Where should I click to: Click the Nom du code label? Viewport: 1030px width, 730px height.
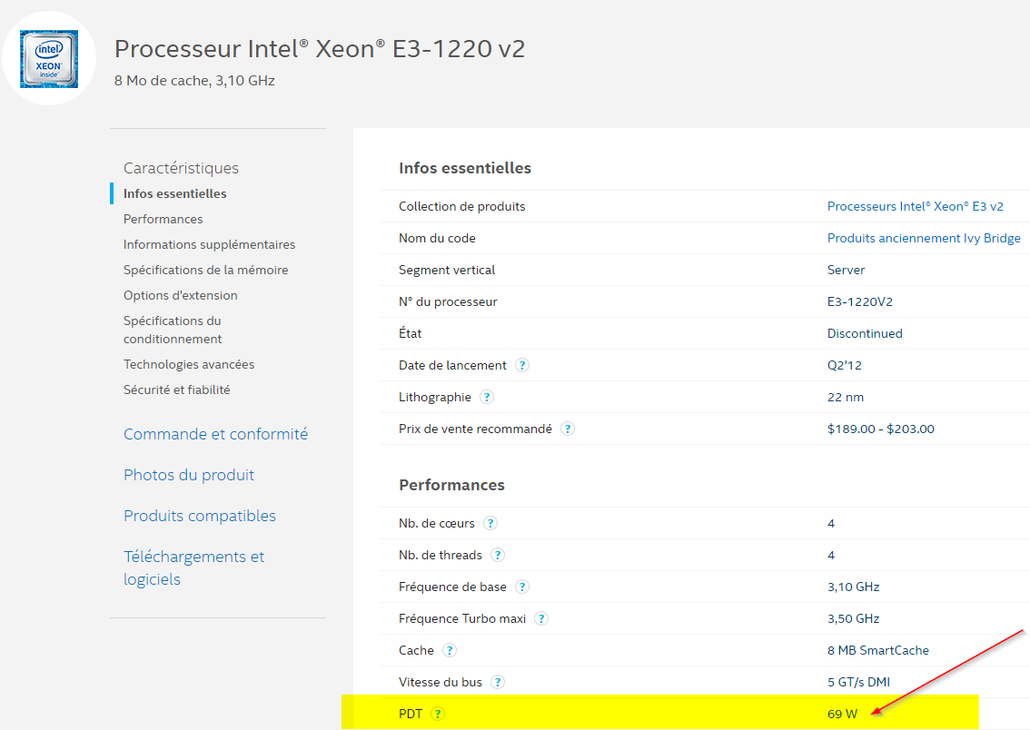tap(437, 238)
